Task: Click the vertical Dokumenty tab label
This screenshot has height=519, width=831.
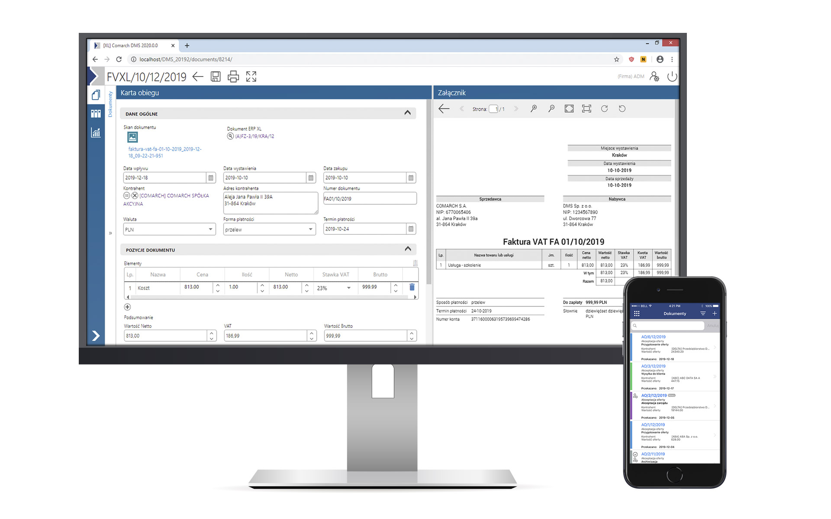Action: pyautogui.click(x=110, y=104)
